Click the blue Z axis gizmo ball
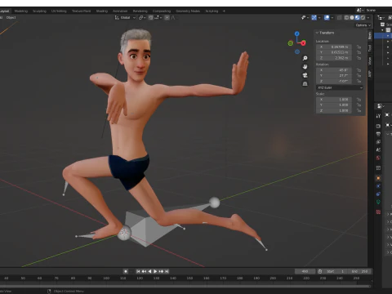Image resolution: width=392 pixels, height=294 pixels. [297, 33]
